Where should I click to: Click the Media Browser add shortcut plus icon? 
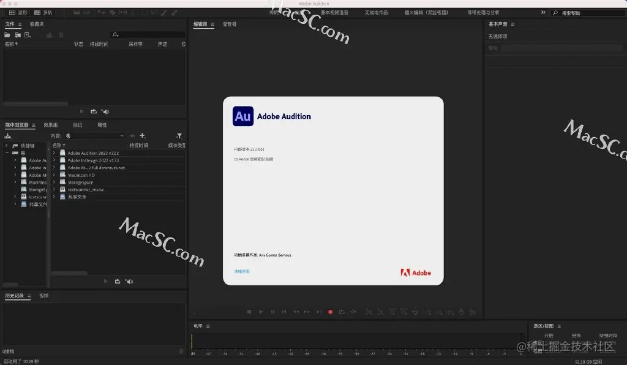click(x=142, y=135)
